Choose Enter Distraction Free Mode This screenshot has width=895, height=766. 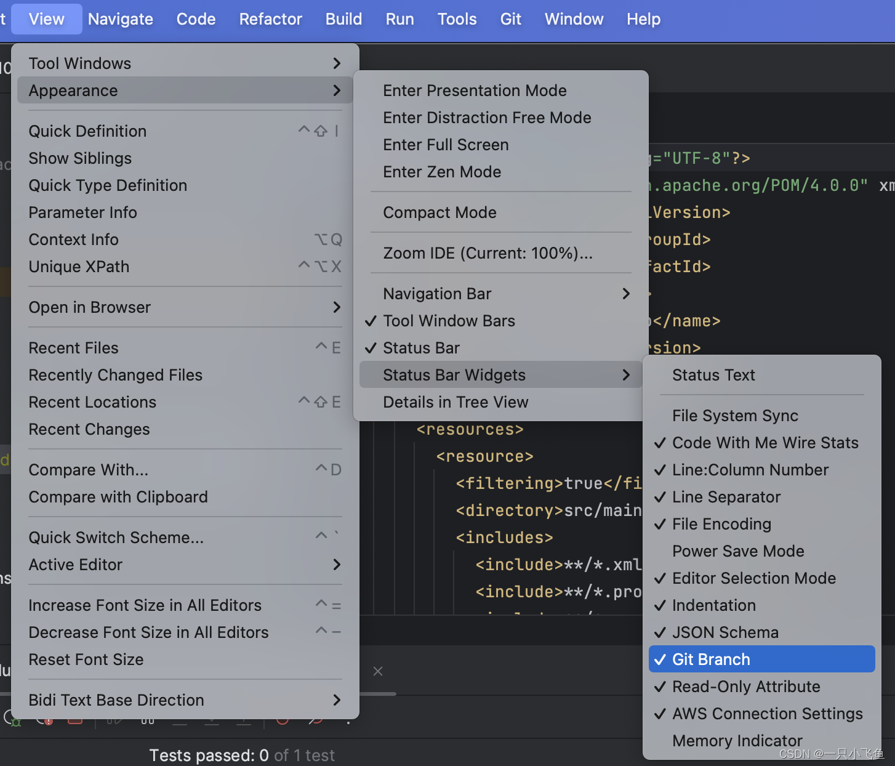click(501, 118)
